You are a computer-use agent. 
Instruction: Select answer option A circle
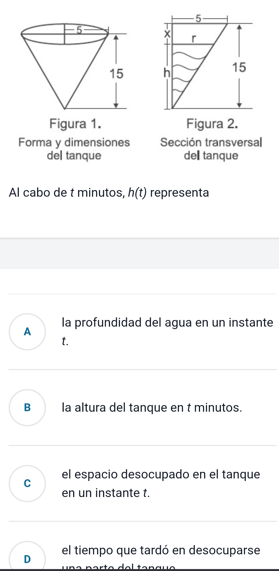click(x=27, y=332)
